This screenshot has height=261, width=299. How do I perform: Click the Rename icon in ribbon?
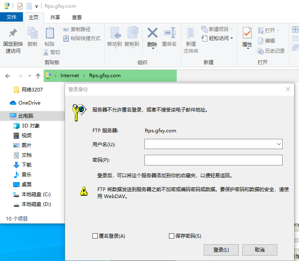pos(169,33)
